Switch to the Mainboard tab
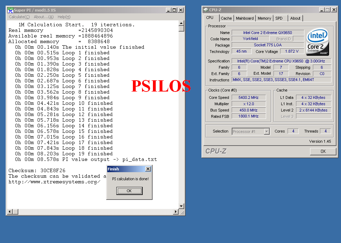 point(245,18)
